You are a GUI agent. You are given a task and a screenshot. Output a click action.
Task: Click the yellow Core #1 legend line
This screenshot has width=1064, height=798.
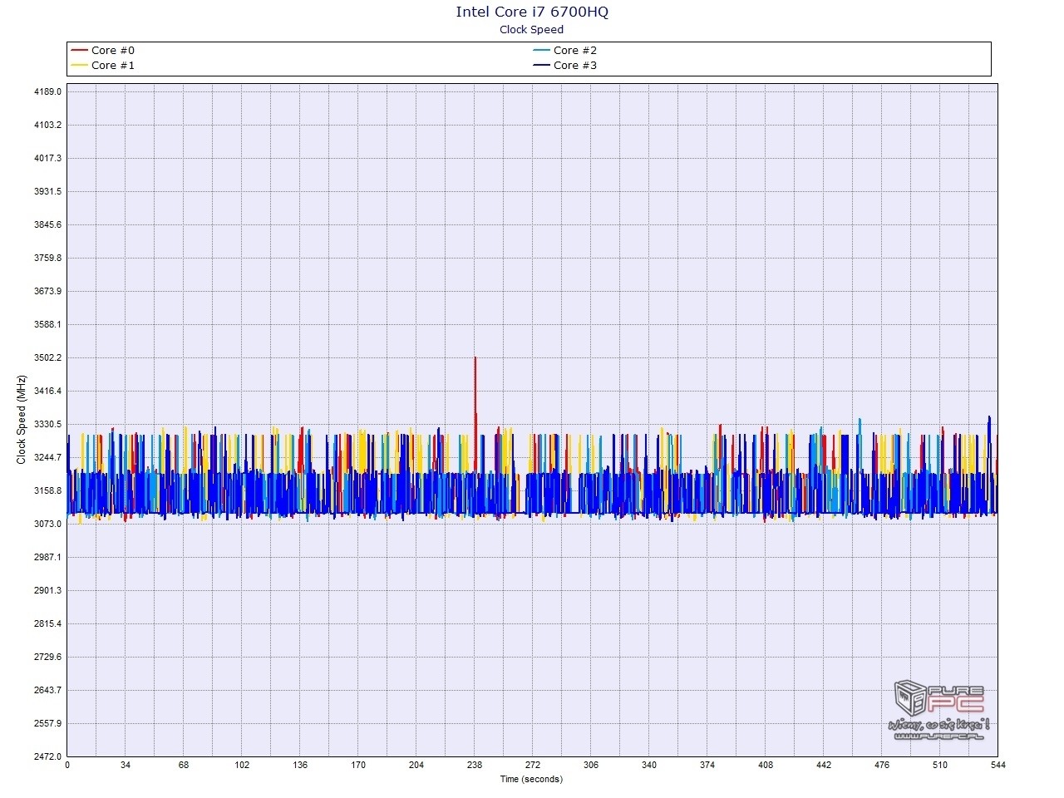80,66
